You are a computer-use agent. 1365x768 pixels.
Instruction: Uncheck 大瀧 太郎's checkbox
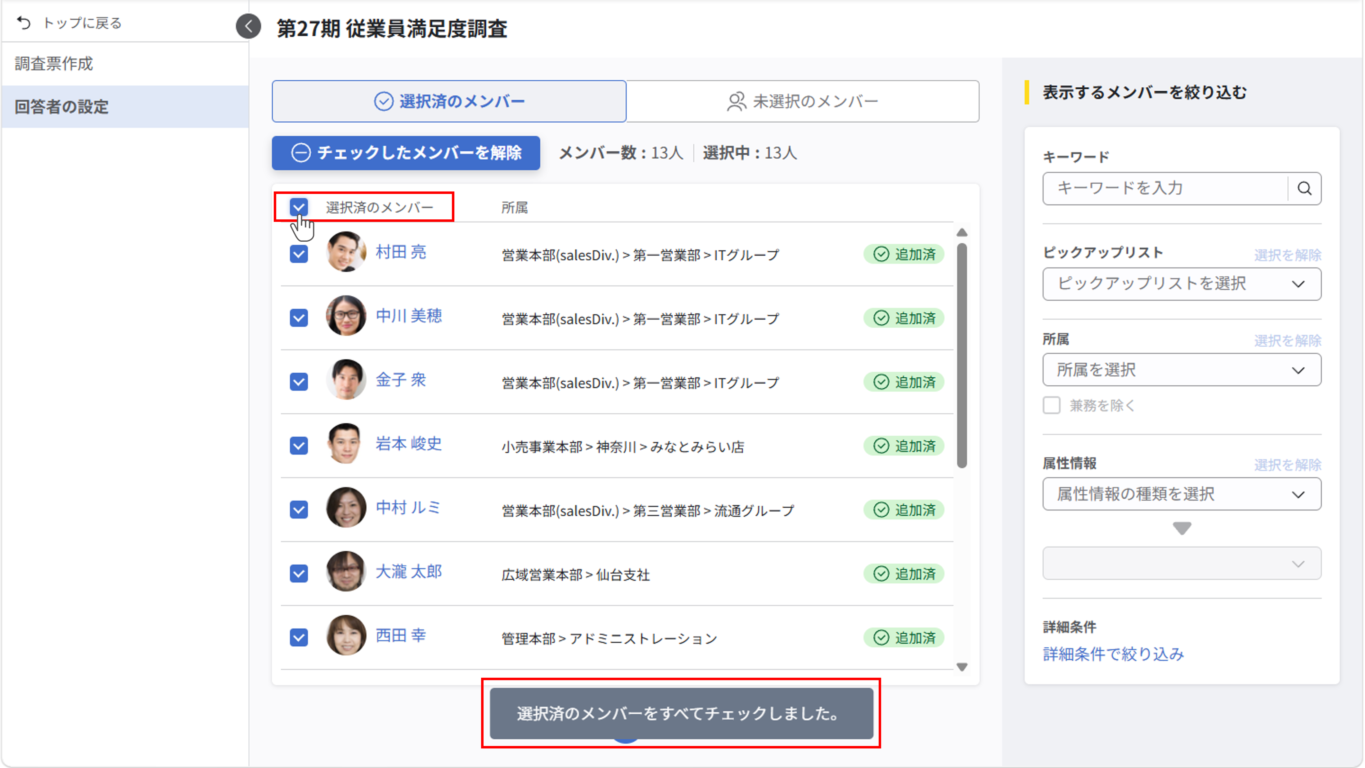pos(299,574)
